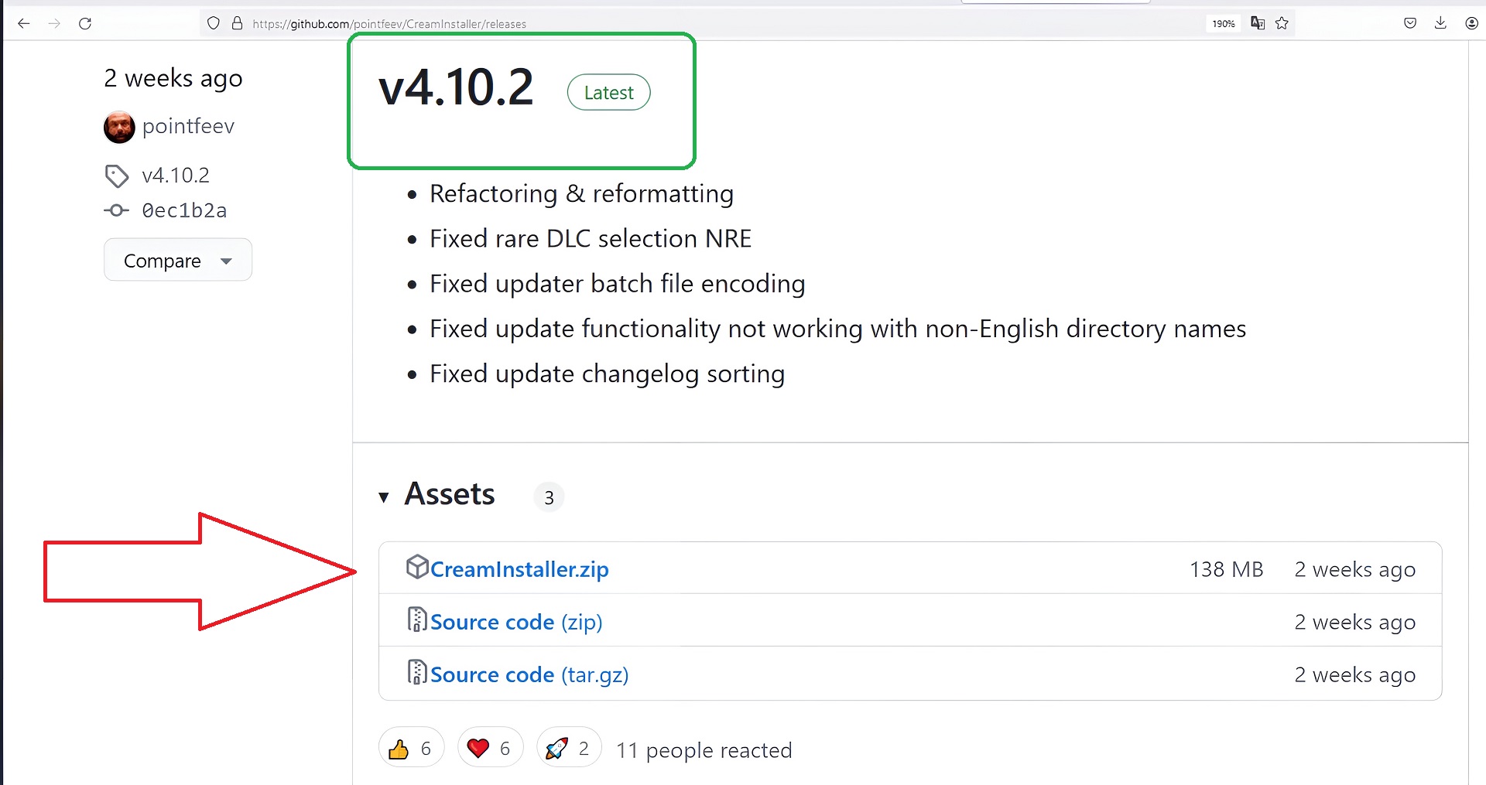
Task: Click the shield tracking protection icon
Action: [214, 23]
